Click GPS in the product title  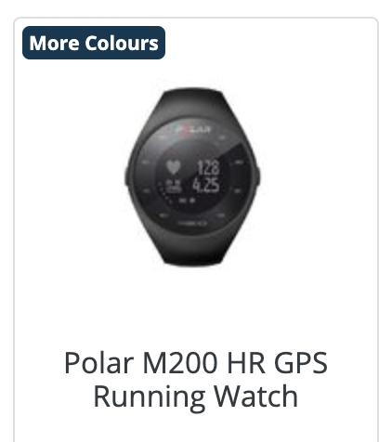point(301,363)
